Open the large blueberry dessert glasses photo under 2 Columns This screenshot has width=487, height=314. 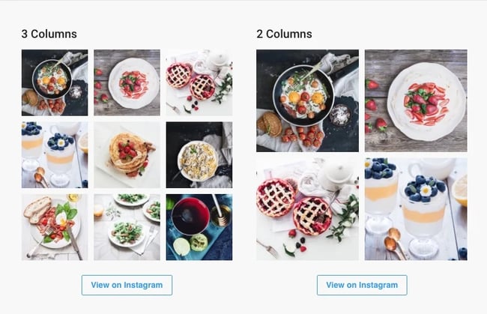[x=416, y=208]
